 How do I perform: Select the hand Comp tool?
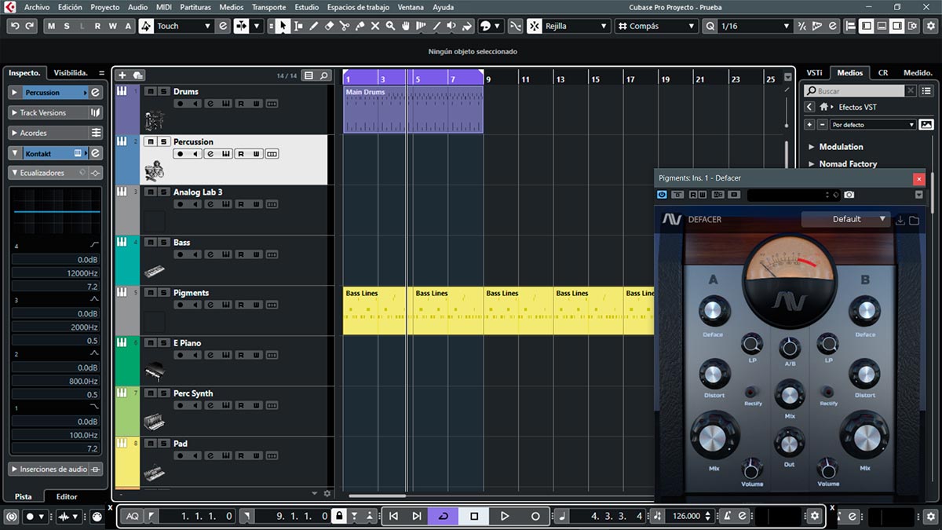click(406, 26)
